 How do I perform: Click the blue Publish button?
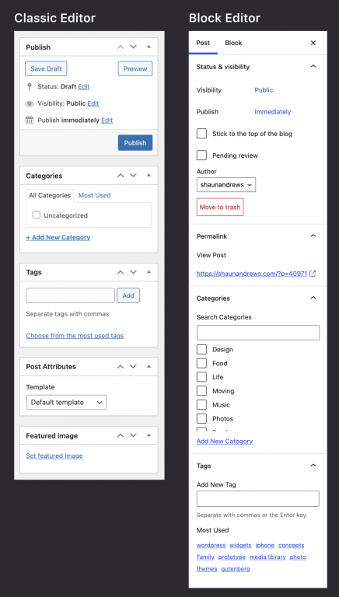coord(135,143)
